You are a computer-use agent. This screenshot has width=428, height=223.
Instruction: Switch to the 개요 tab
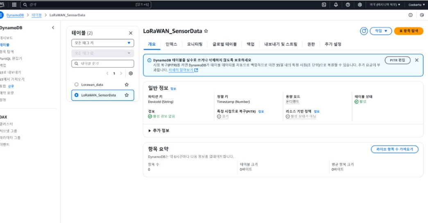152,44
